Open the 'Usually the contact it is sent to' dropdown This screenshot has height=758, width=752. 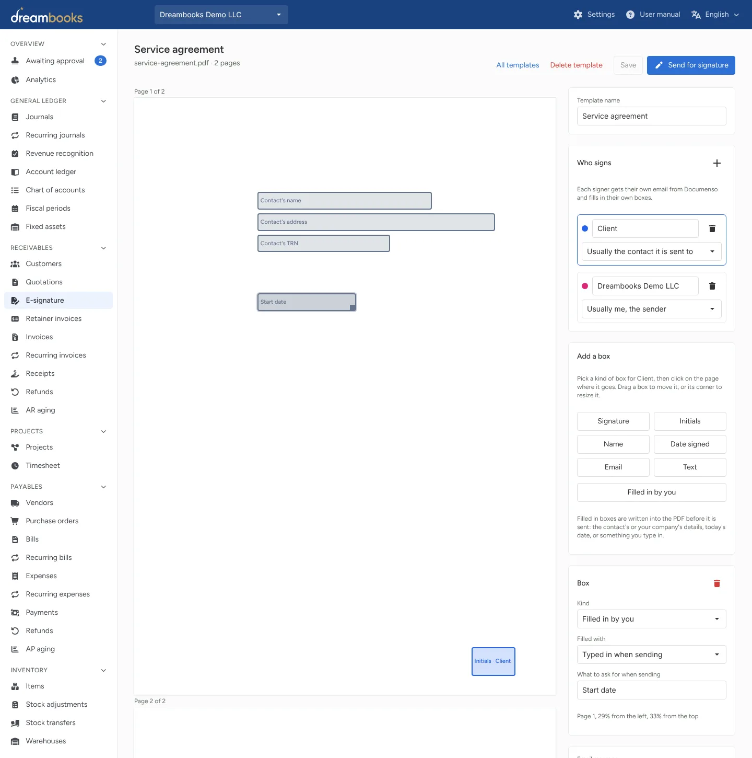652,251
